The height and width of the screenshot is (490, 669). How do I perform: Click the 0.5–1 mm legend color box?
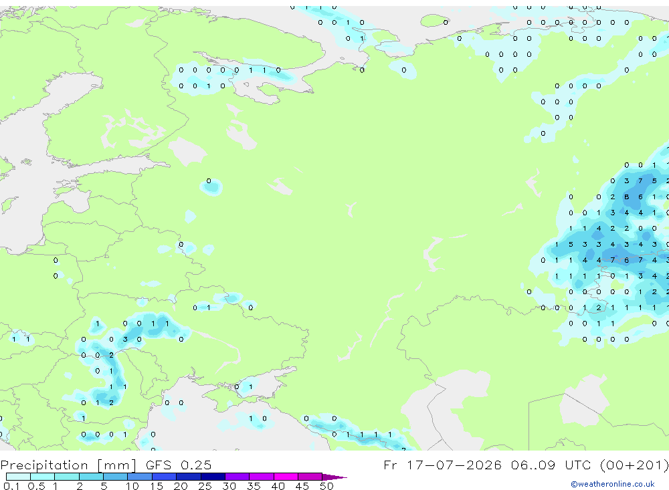pos(43,477)
